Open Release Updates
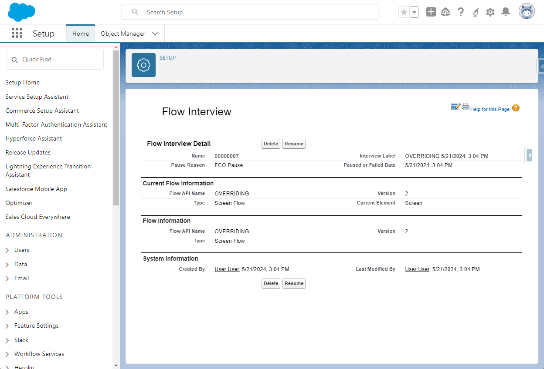Image resolution: width=544 pixels, height=369 pixels. pos(28,152)
